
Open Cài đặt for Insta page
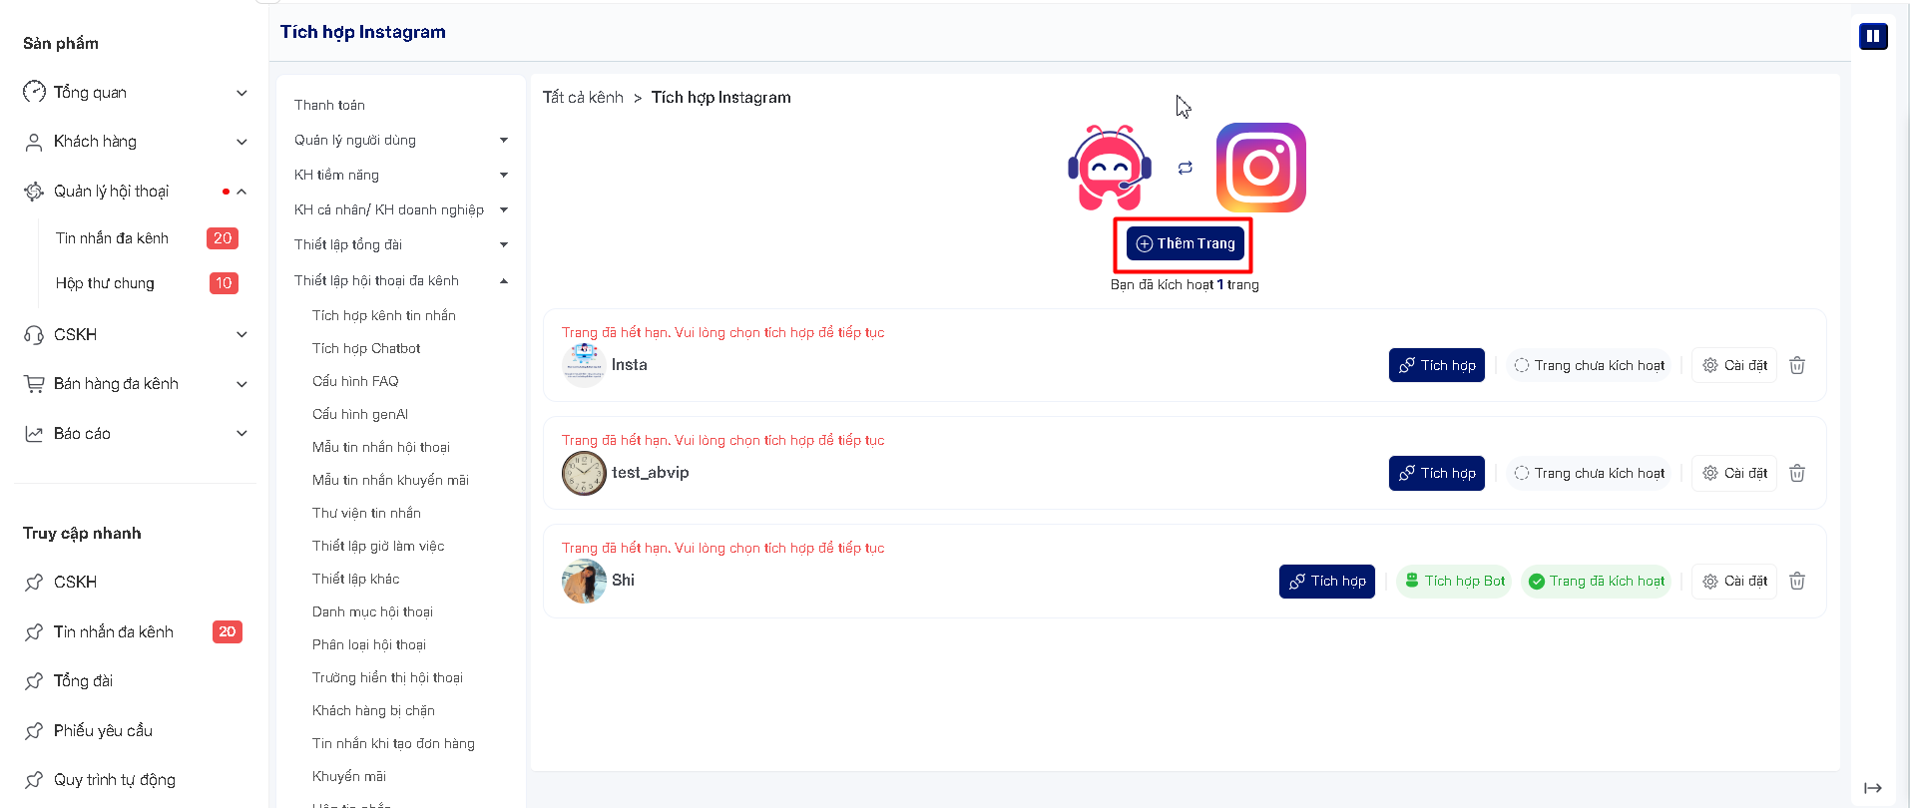pyautogui.click(x=1734, y=365)
